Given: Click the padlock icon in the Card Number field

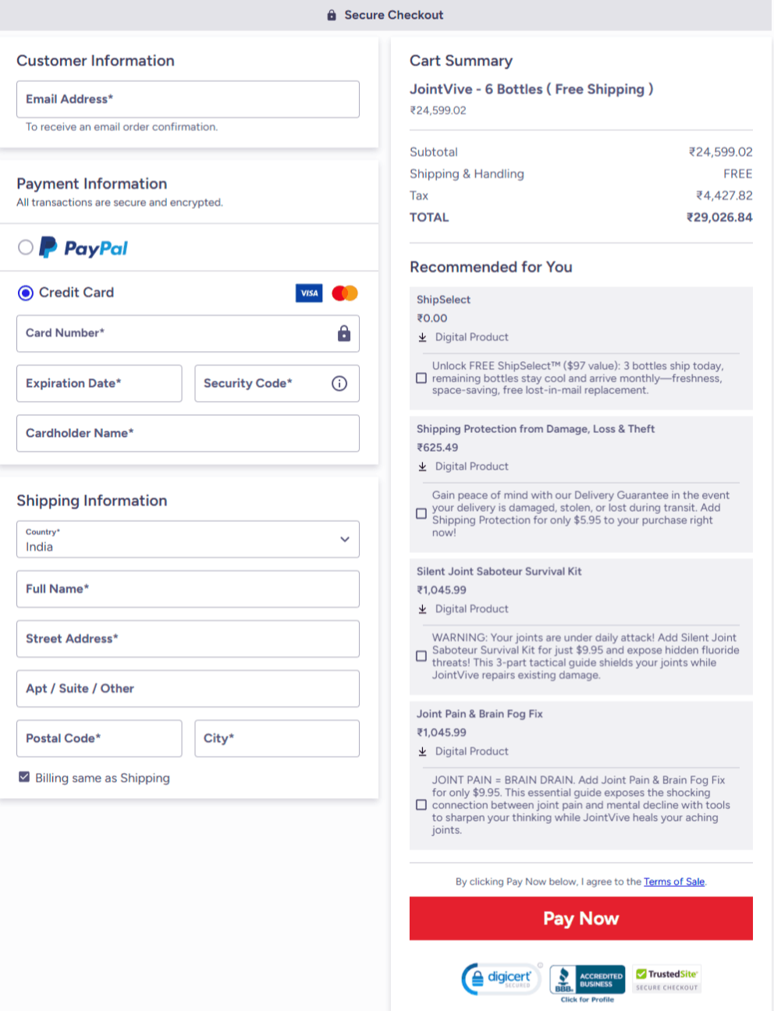Looking at the screenshot, I should [x=343, y=334].
